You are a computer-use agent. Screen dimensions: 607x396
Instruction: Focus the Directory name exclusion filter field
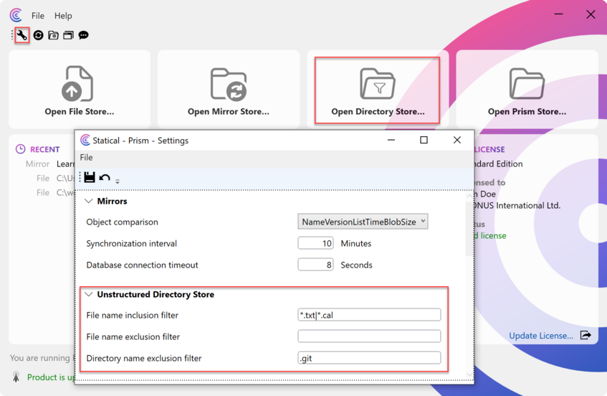(369, 358)
